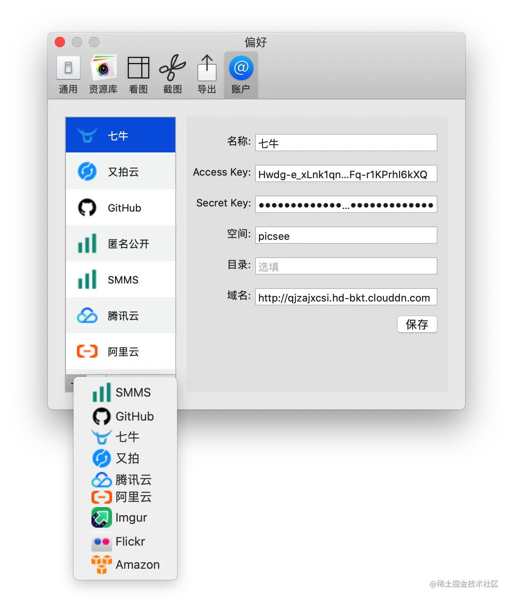This screenshot has width=513, height=603.
Task: Click the green bars icon beside sidebar SMMS
Action: coord(87,279)
